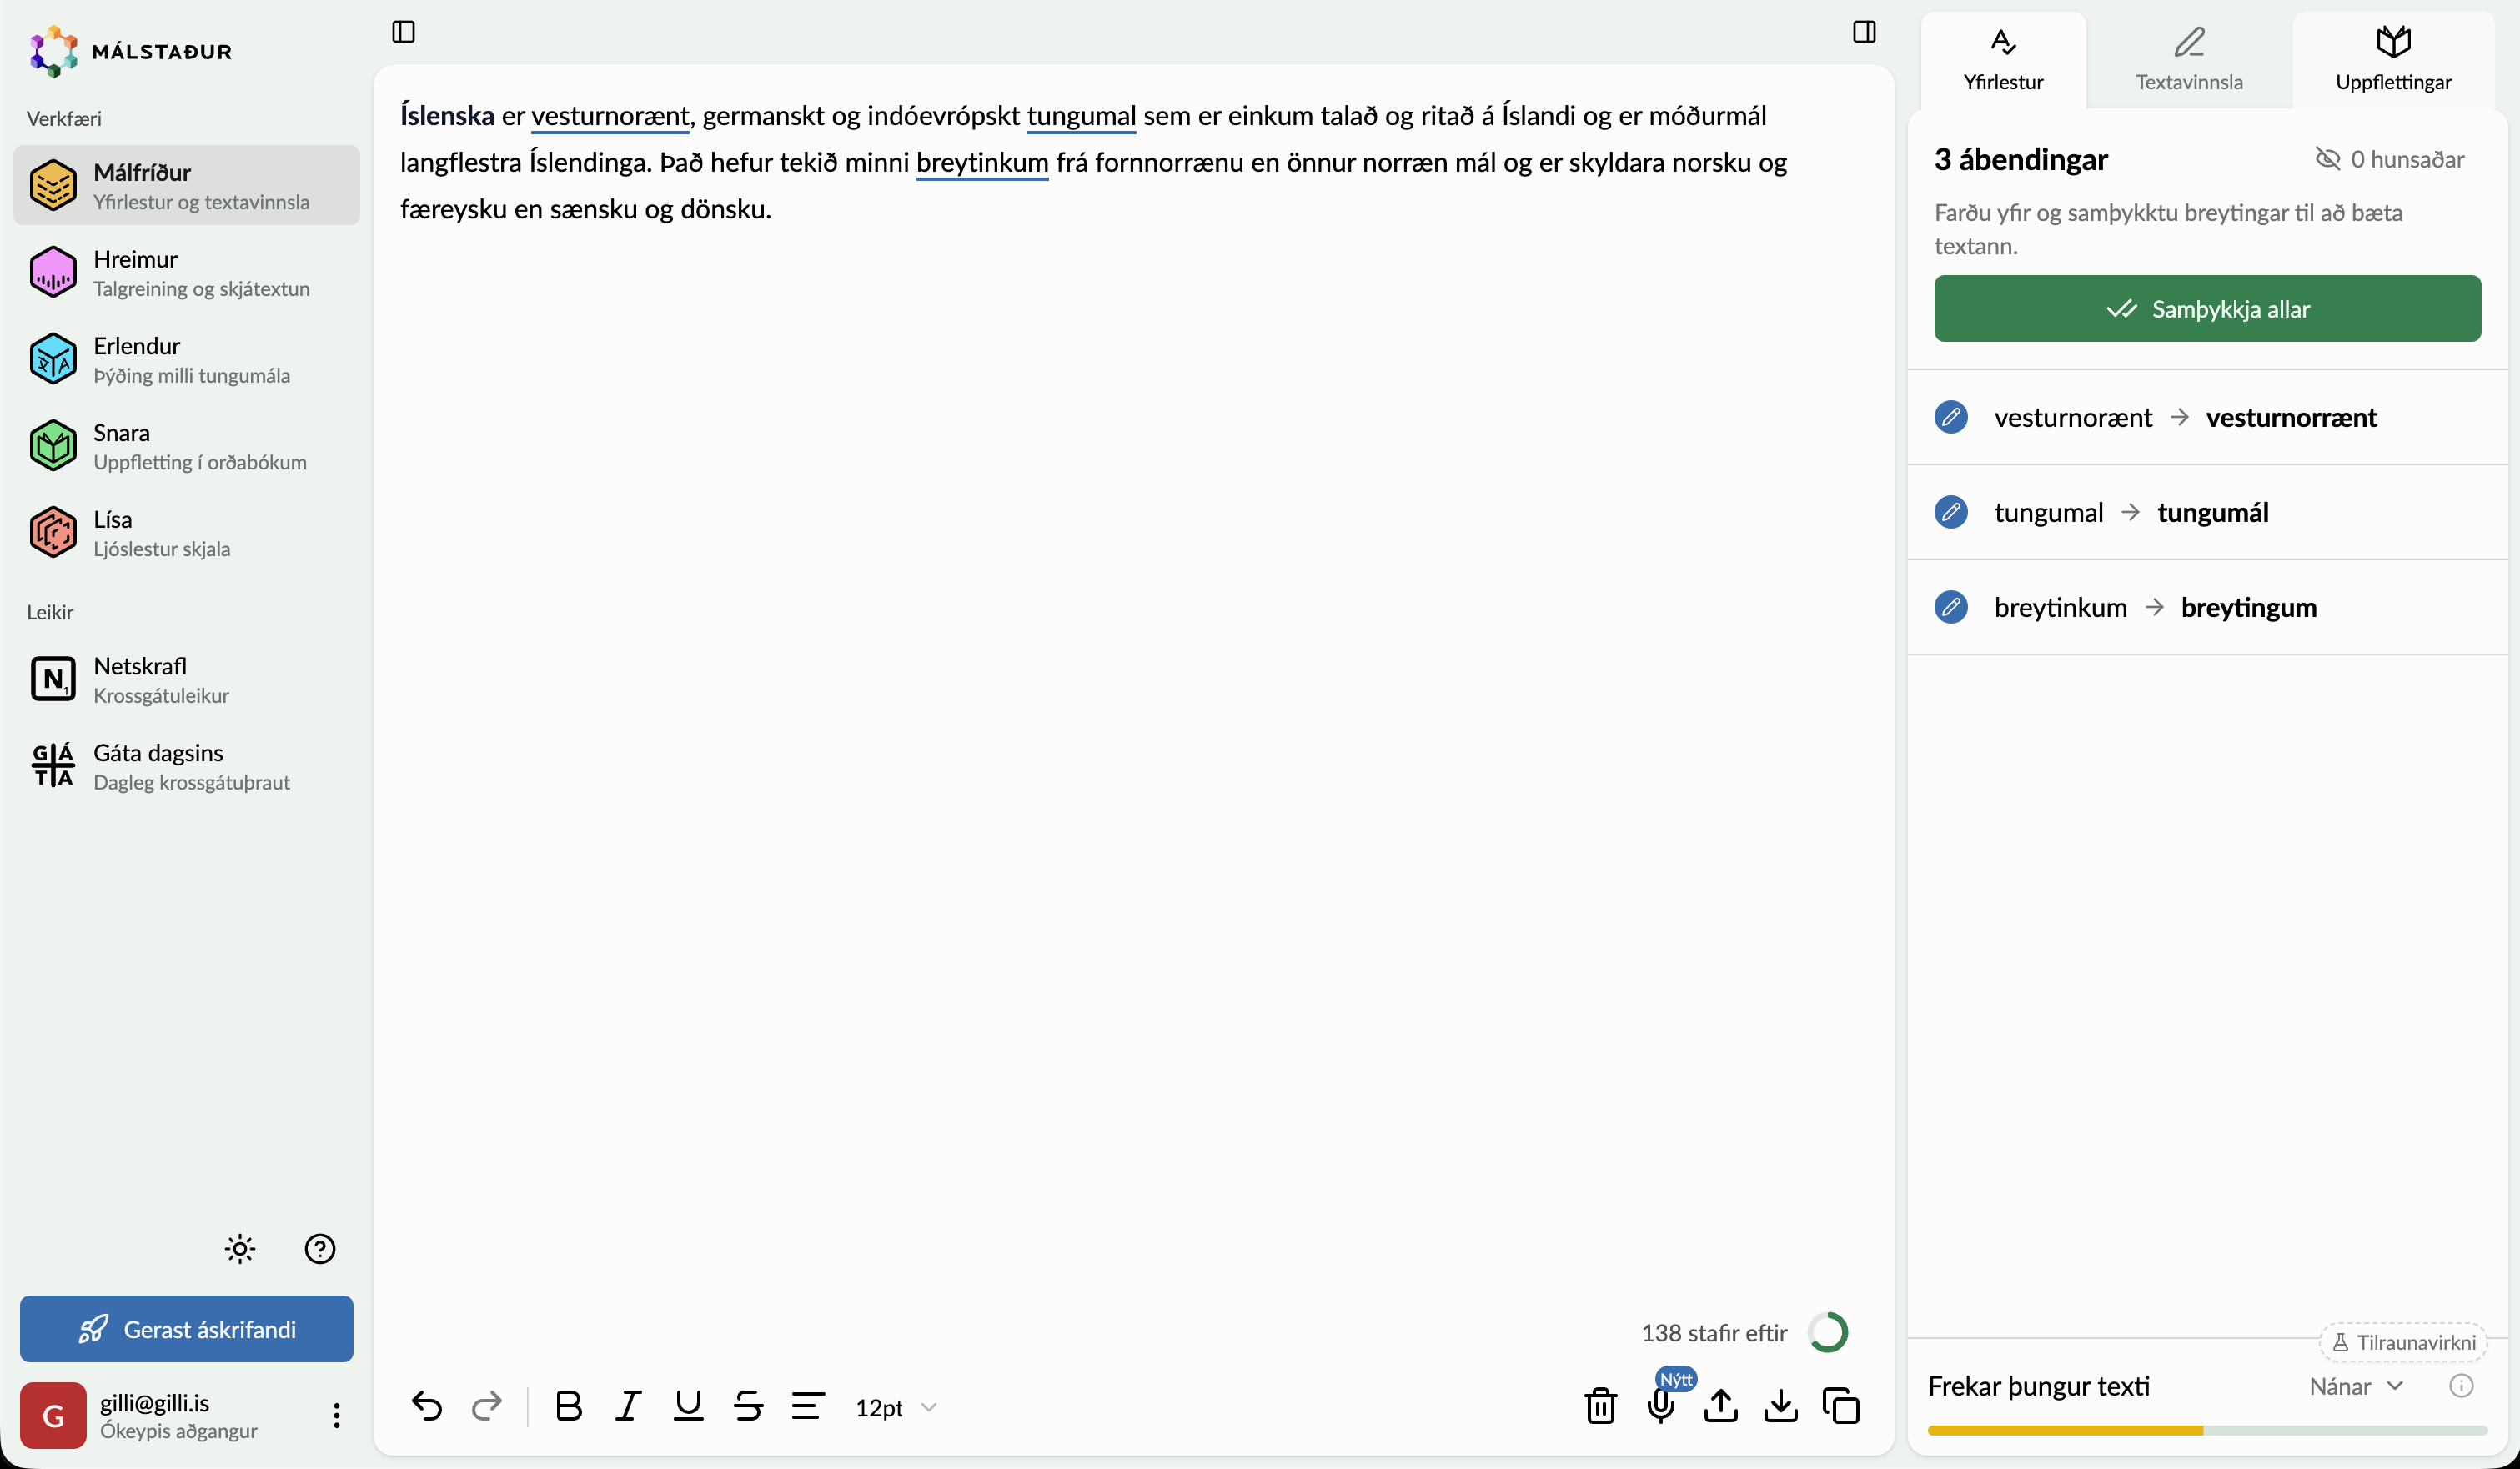Open the text alignment options

point(808,1406)
